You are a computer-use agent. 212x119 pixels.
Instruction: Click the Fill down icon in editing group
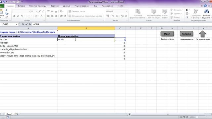[187, 14]
